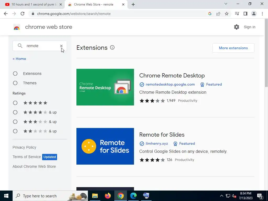The width and height of the screenshot is (268, 201).
Task: Show info icon next to Extensions heading
Action: click(x=112, y=48)
